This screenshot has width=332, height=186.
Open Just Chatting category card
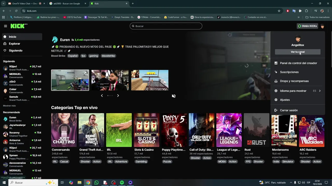point(64,130)
